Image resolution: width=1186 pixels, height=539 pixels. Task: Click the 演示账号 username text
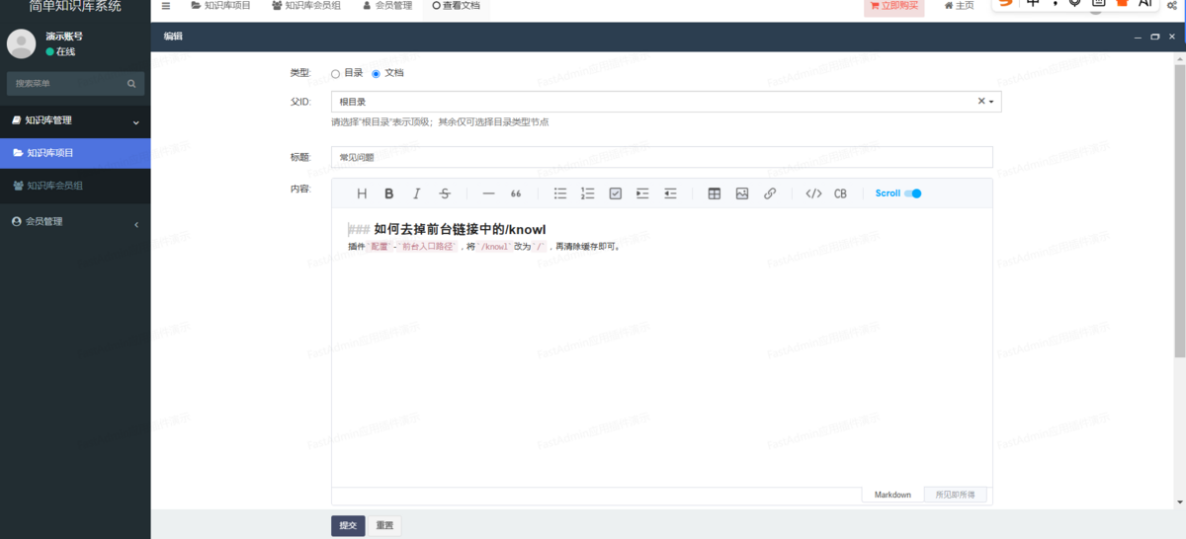64,37
